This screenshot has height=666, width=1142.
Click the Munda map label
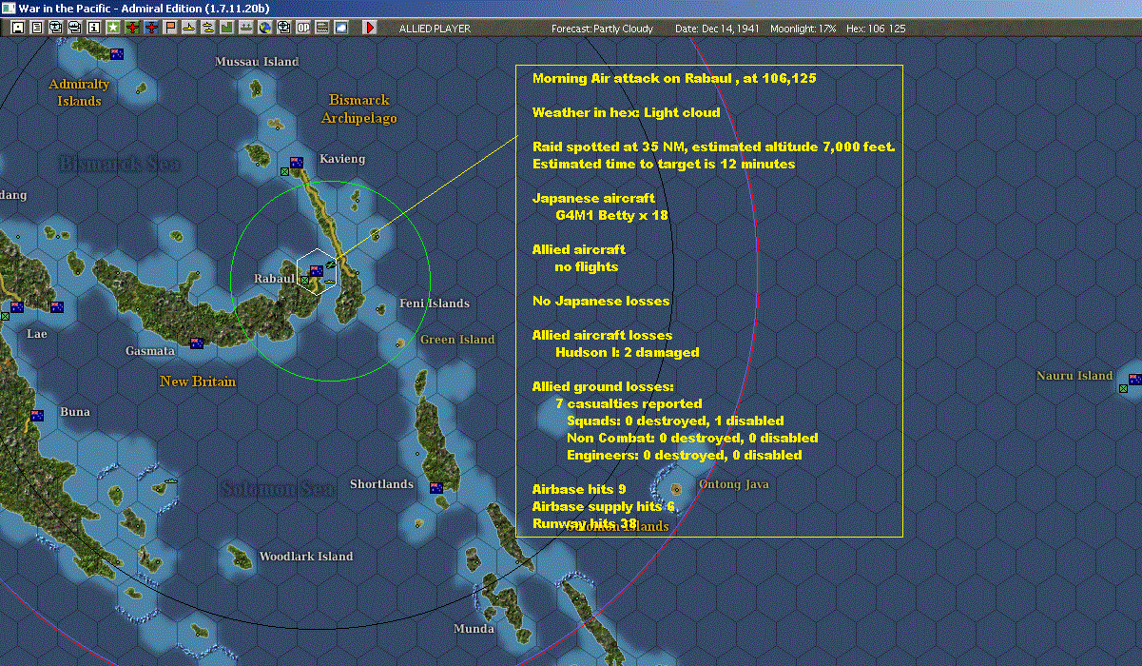click(473, 629)
